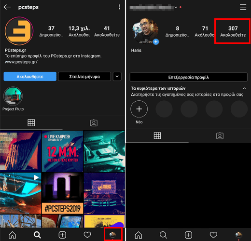This screenshot has height=241, width=251.
Task: Open the 12,3 χιλ. followers list
Action: point(79,31)
